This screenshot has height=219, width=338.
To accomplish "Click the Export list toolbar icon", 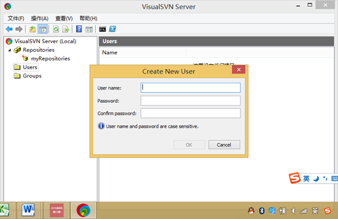I will click(x=65, y=29).
